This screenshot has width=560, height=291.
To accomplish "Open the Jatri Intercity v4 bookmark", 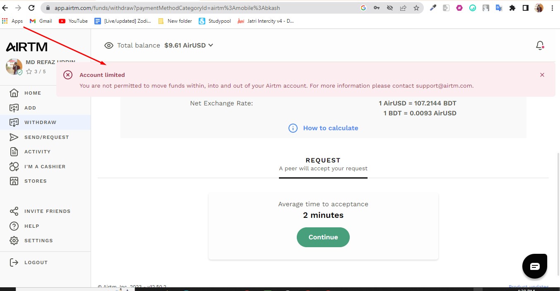I will coord(266,21).
